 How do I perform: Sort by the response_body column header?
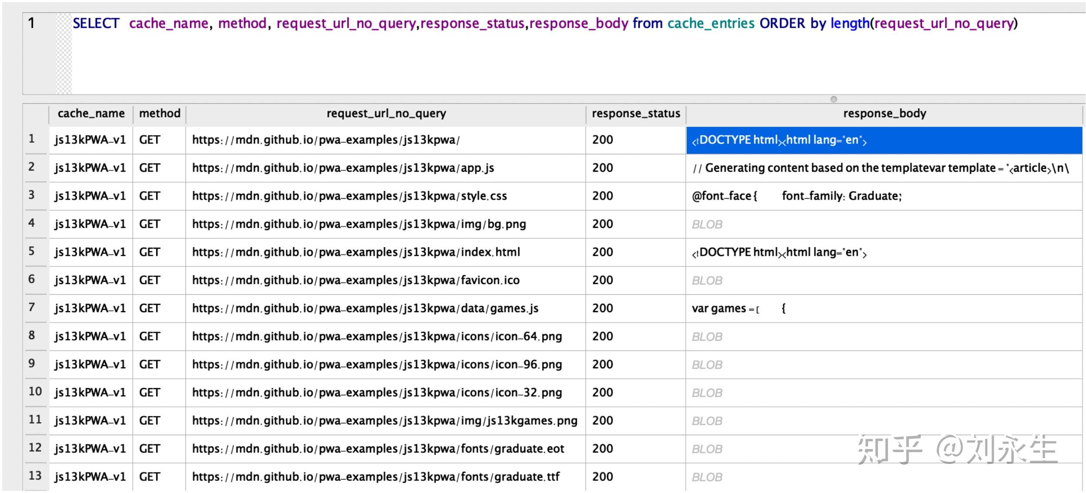tap(885, 113)
